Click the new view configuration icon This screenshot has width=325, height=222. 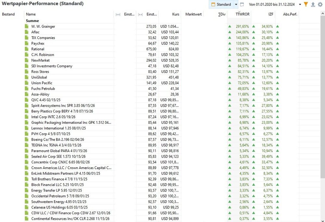242,4
